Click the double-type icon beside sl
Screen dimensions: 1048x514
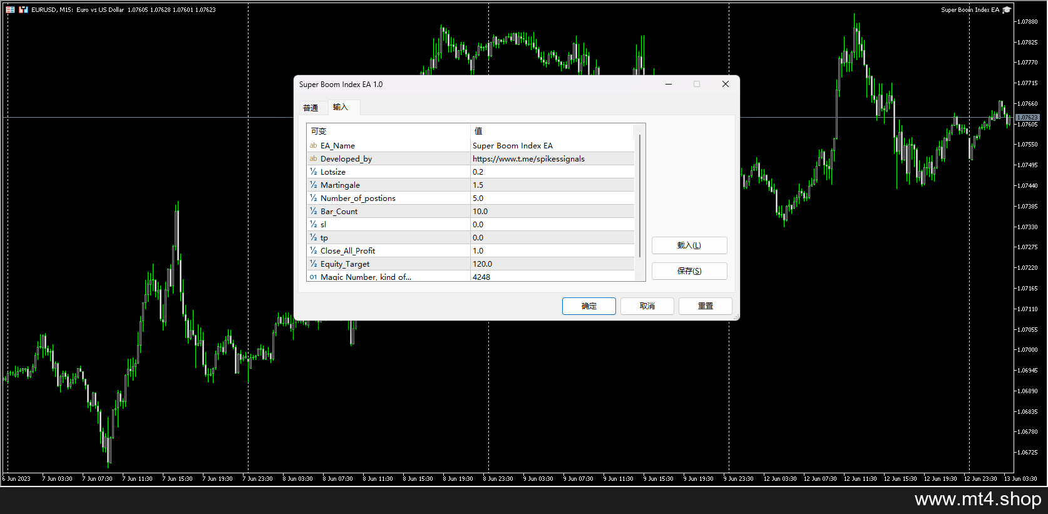(313, 225)
